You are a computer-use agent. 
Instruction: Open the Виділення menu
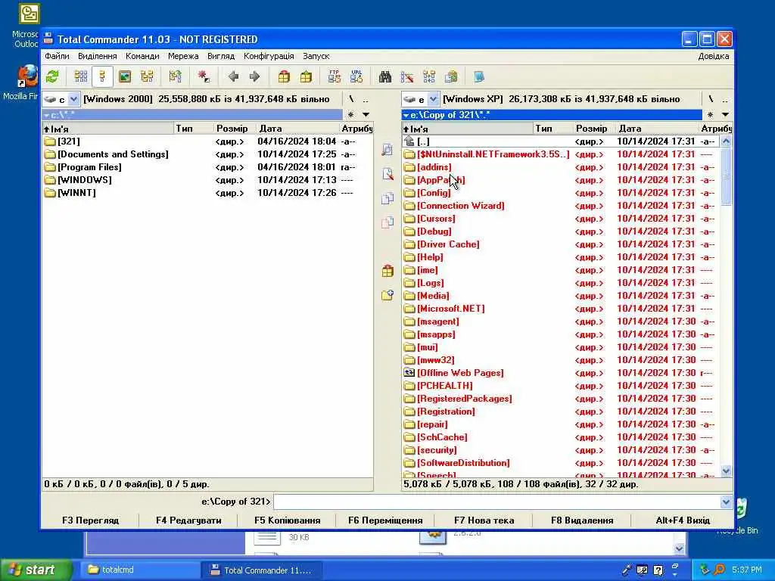[98, 56]
